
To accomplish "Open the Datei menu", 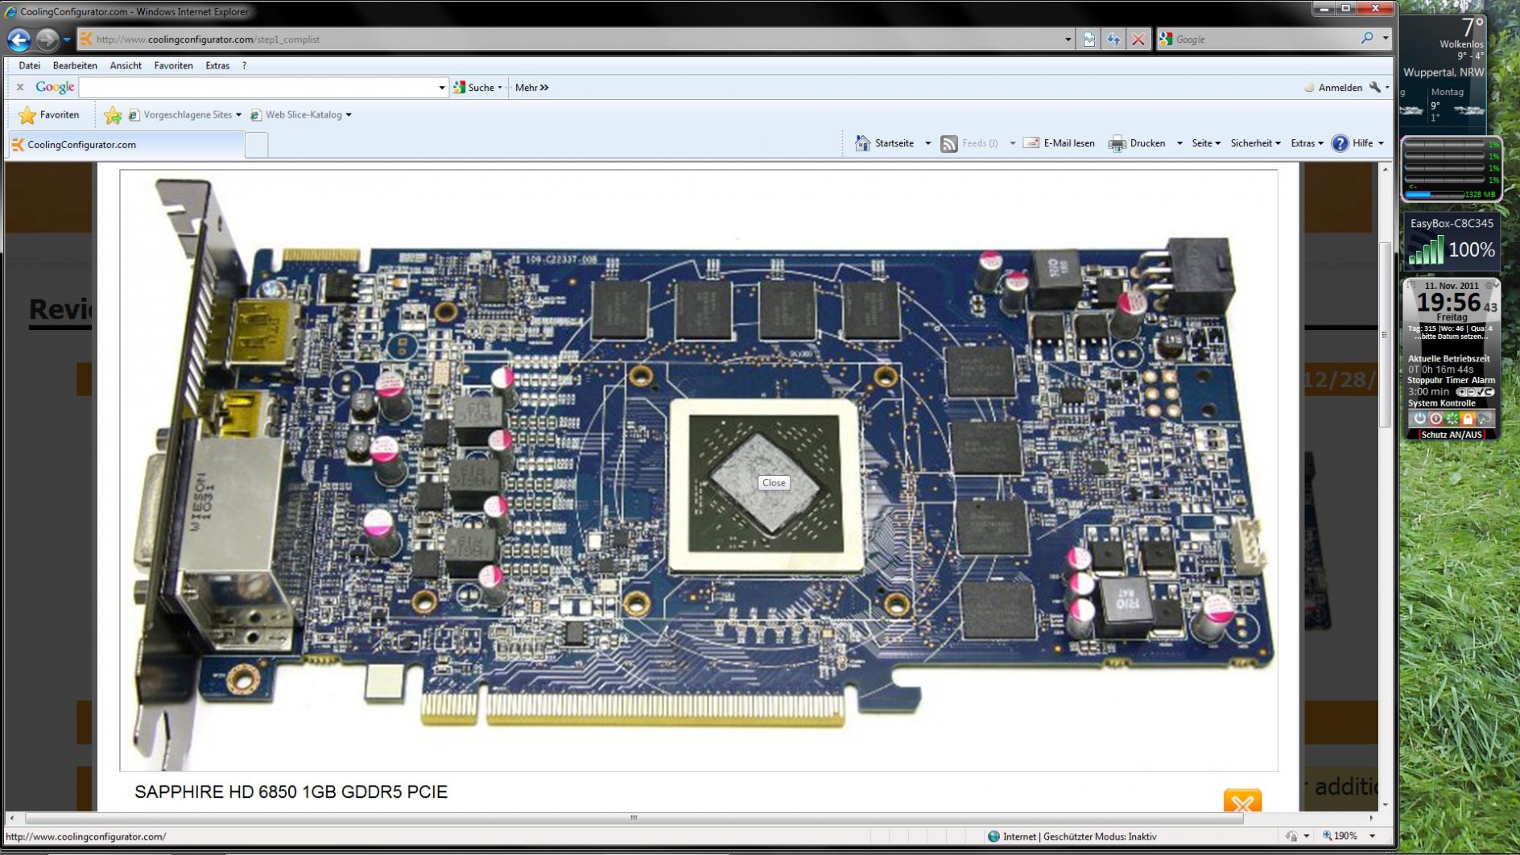I will coord(29,65).
